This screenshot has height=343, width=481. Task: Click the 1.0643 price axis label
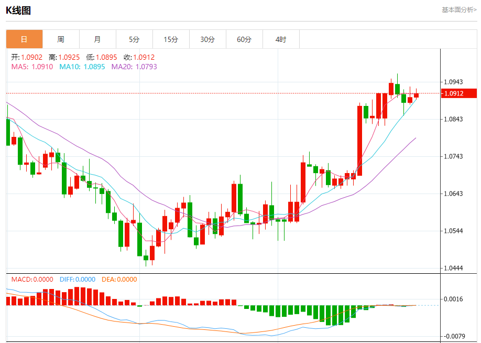coord(453,194)
